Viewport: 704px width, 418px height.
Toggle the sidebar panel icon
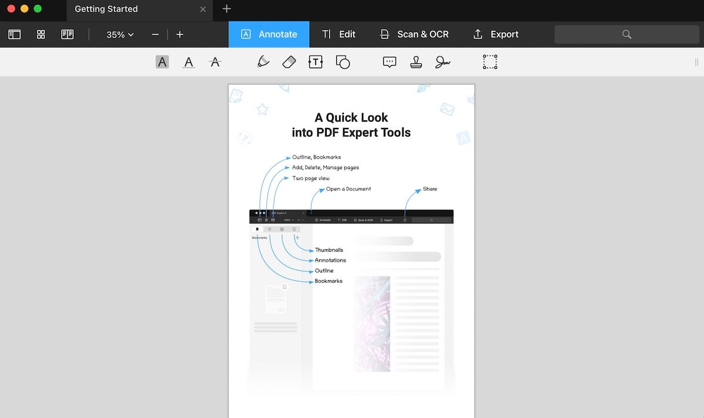tap(14, 35)
